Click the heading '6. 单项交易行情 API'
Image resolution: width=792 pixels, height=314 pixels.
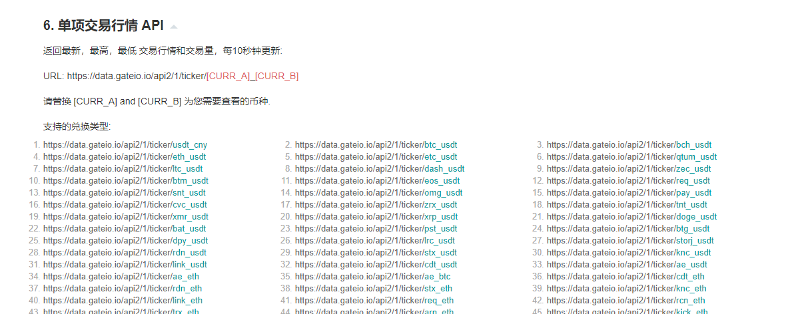point(103,26)
